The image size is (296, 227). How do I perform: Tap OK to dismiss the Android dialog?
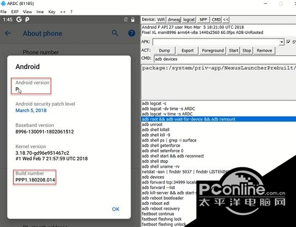(x=115, y=209)
